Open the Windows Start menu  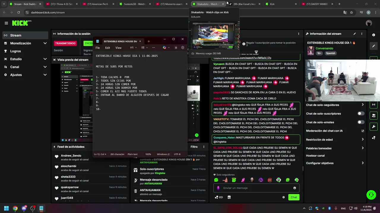6,208
